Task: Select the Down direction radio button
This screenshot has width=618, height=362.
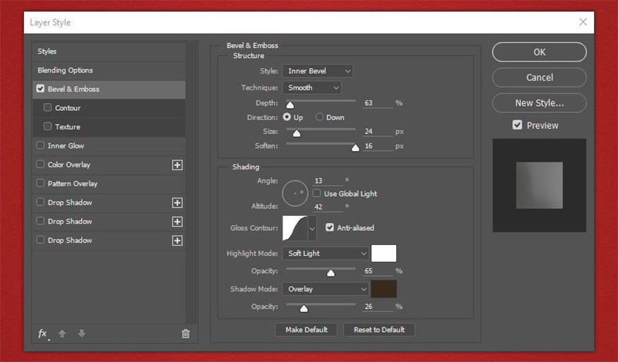Action: click(320, 117)
